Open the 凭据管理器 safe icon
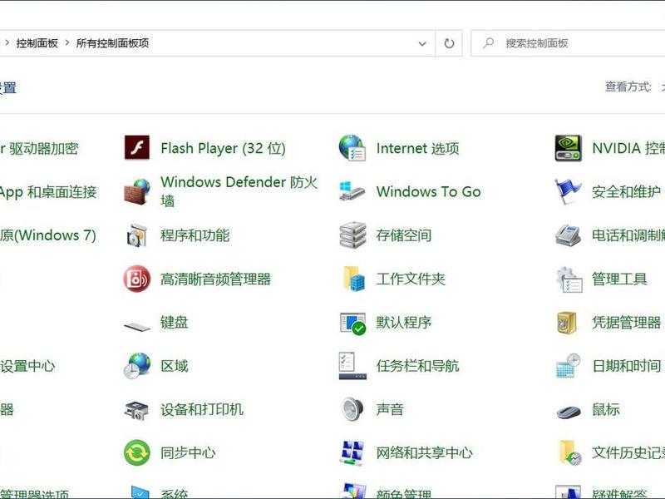 [x=567, y=323]
